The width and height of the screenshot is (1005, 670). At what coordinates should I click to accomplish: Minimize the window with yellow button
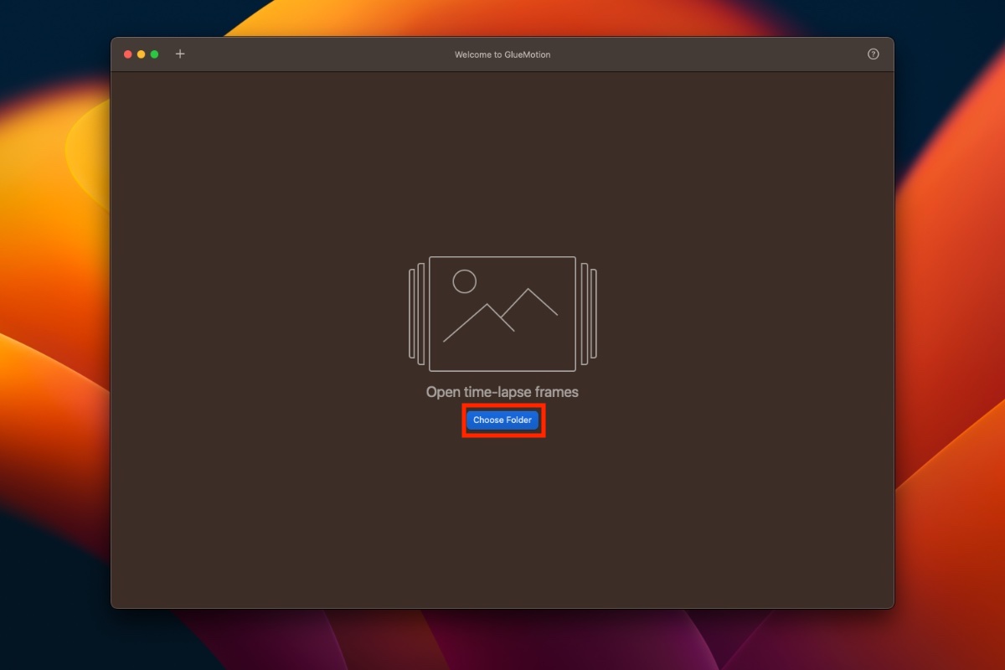click(x=142, y=54)
